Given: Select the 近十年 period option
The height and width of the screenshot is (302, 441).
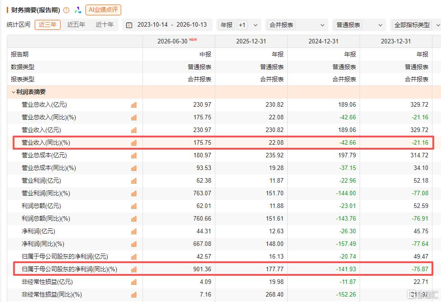Looking at the screenshot, I should [x=104, y=25].
